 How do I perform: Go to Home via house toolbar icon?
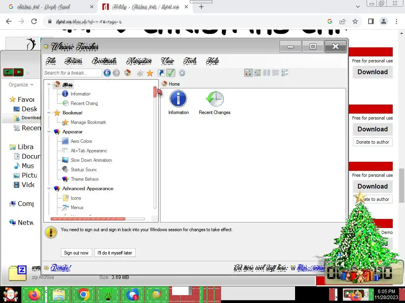pyautogui.click(x=127, y=73)
